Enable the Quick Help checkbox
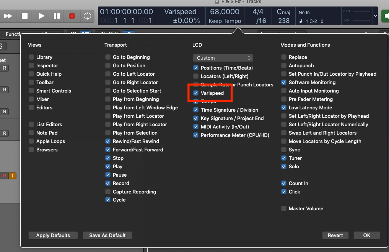 31,74
